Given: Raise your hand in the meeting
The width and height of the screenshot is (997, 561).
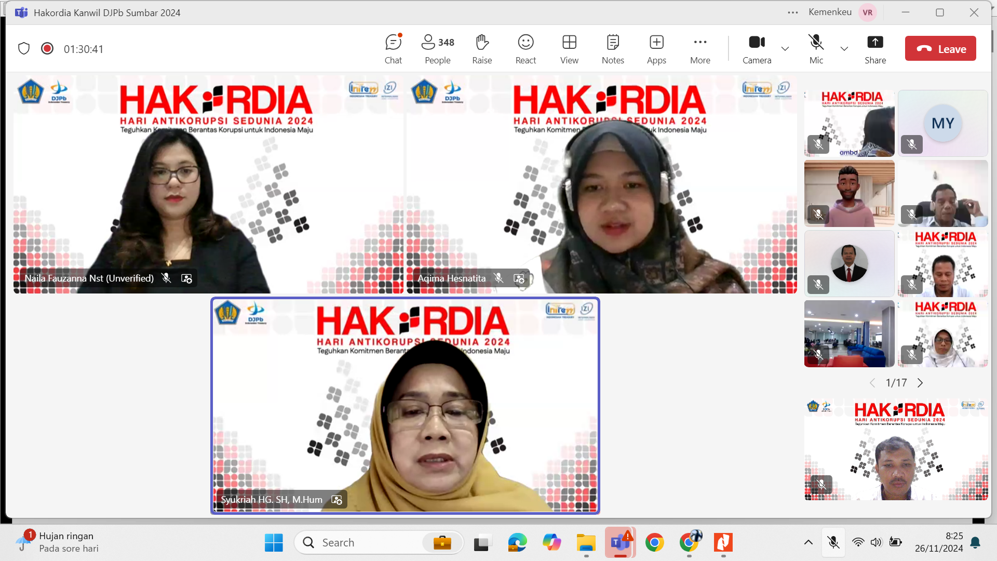Looking at the screenshot, I should tap(482, 49).
